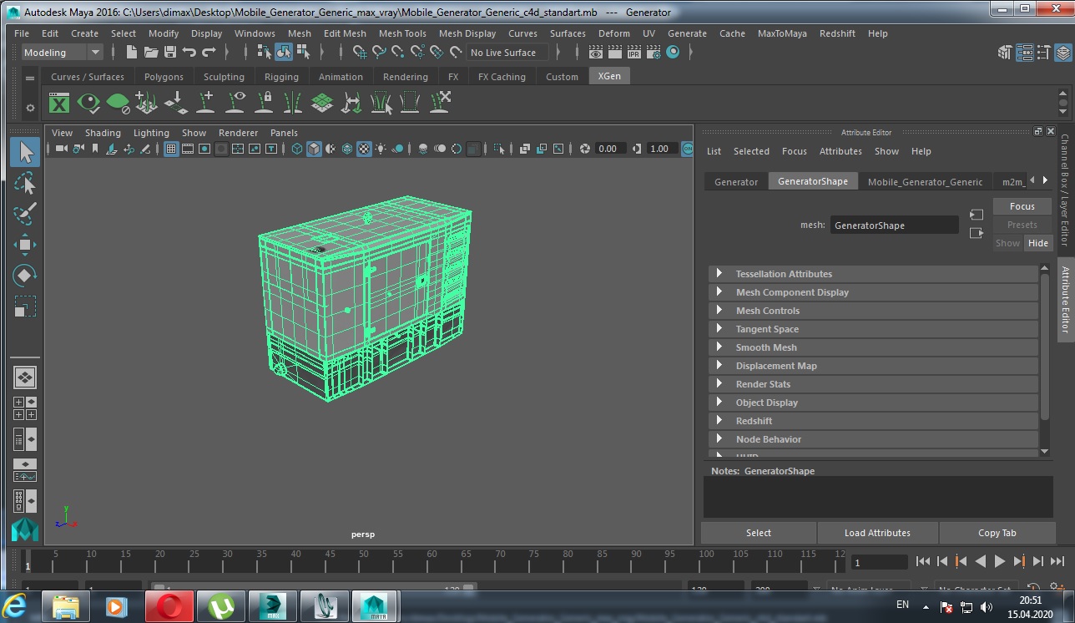Image resolution: width=1075 pixels, height=623 pixels.
Task: Activate the Paint Selection brush tool
Action: pos(25,214)
